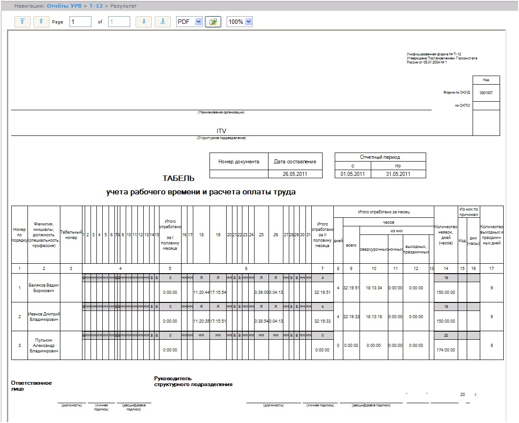Open the Отчёты УРВ breadcrumb link
Viewport: 519px width, 423px height.
click(x=64, y=6)
